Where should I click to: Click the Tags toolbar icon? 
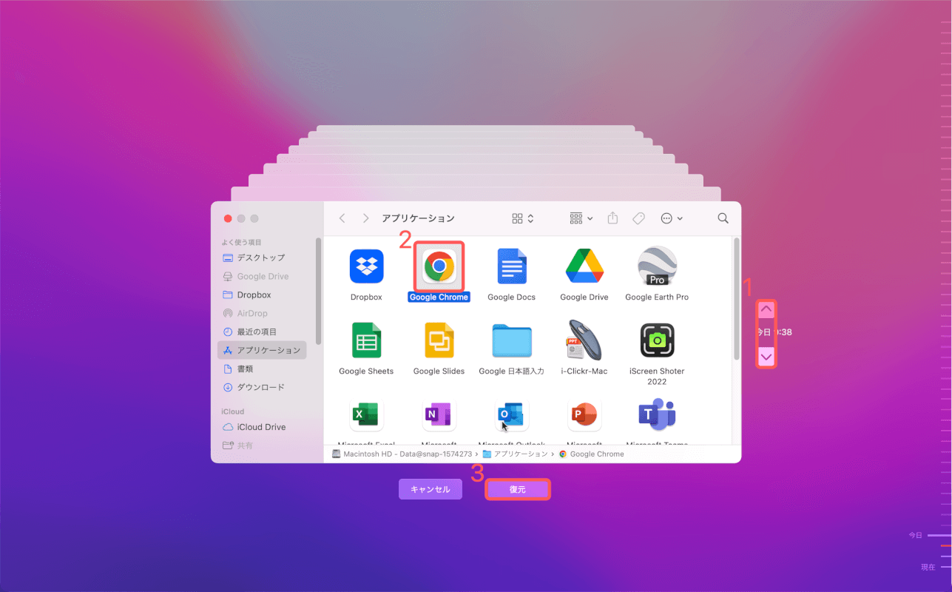pyautogui.click(x=638, y=218)
